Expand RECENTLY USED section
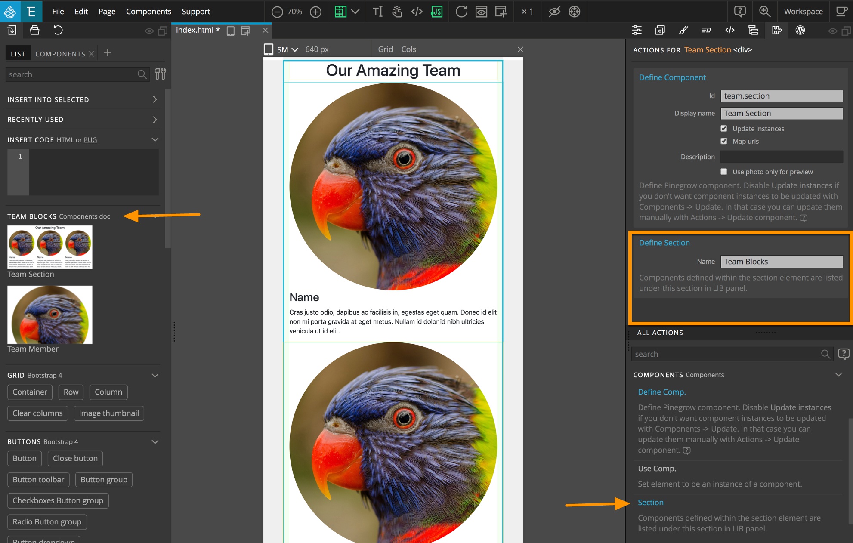This screenshot has width=853, height=543. tap(83, 119)
